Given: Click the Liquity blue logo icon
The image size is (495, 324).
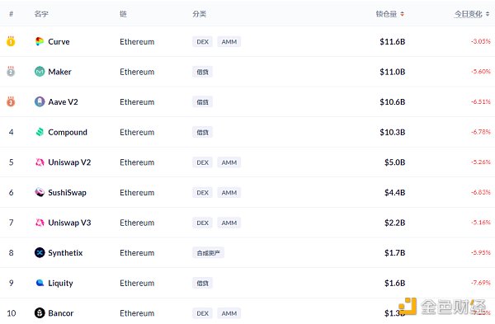Looking at the screenshot, I should [40, 283].
